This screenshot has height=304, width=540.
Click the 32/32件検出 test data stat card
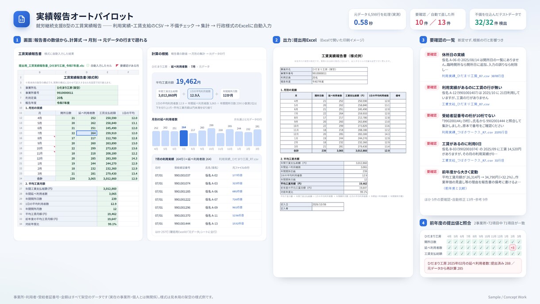pyautogui.click(x=498, y=19)
